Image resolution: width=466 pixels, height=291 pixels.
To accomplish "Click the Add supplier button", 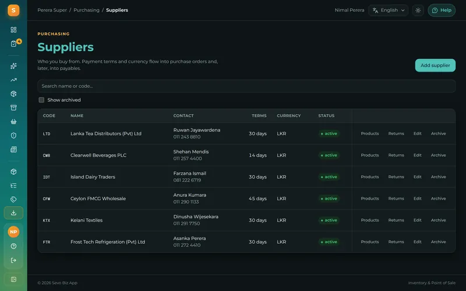I will coord(435,65).
